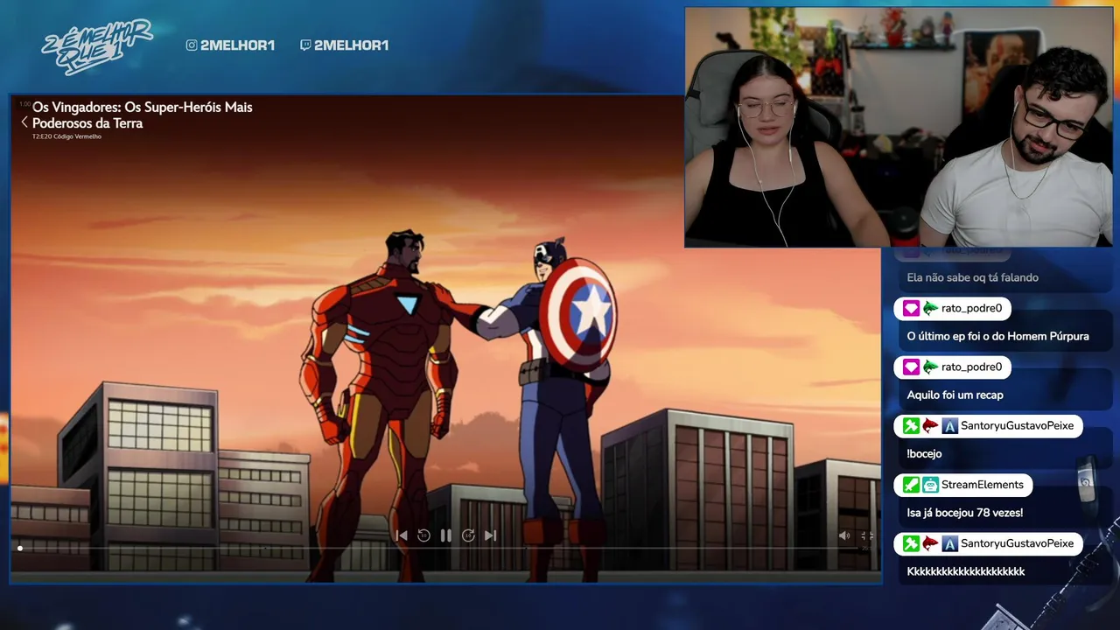The height and width of the screenshot is (630, 1120).
Task: Select chat message 'Ela não sabe oq tá falando'
Action: pos(972,277)
